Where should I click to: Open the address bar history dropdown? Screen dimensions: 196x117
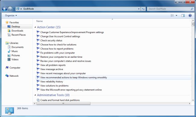(x=139, y=9)
